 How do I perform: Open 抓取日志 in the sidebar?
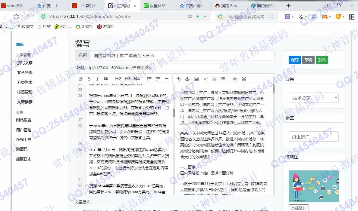tap(24, 159)
